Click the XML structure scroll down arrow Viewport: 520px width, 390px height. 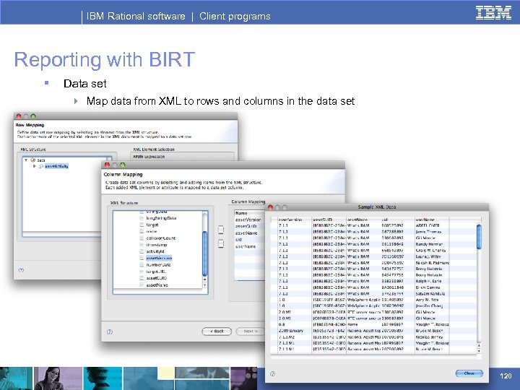pos(204,285)
